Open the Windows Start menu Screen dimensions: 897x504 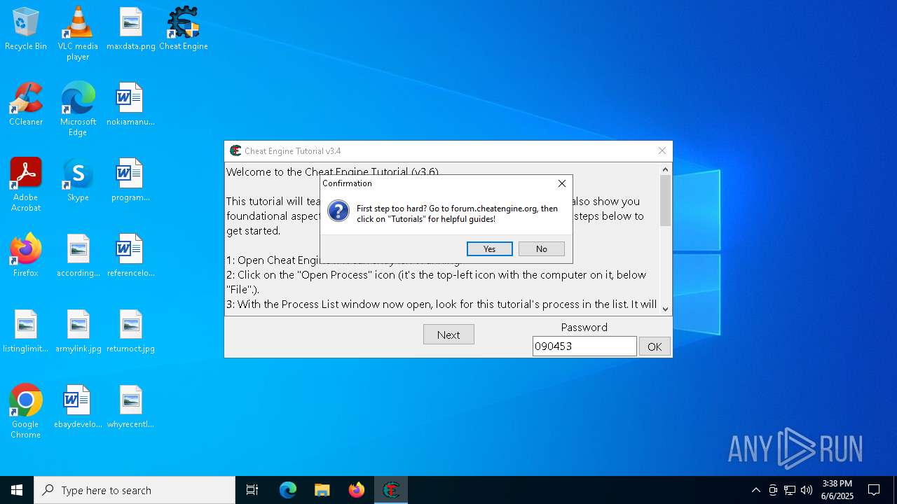[x=17, y=490]
